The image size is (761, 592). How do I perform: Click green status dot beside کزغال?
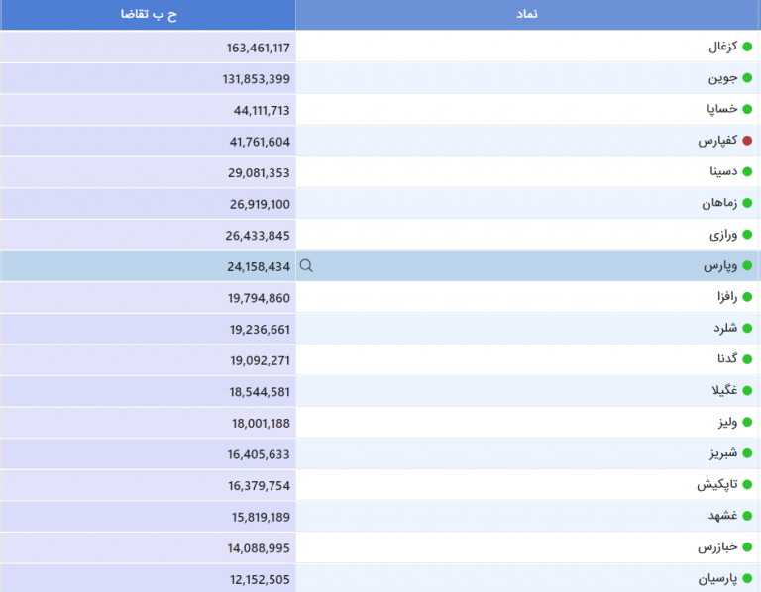tap(747, 47)
